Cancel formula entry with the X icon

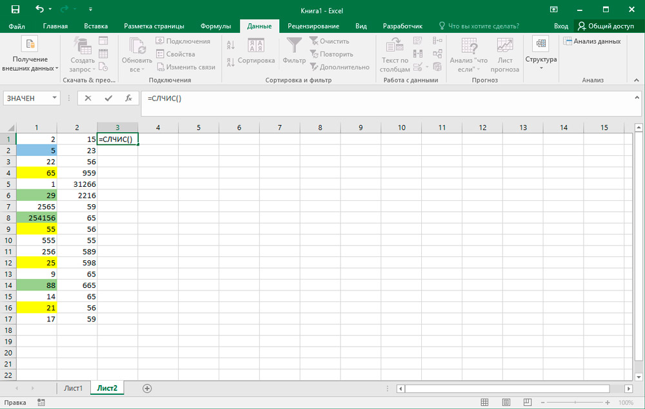tap(88, 99)
